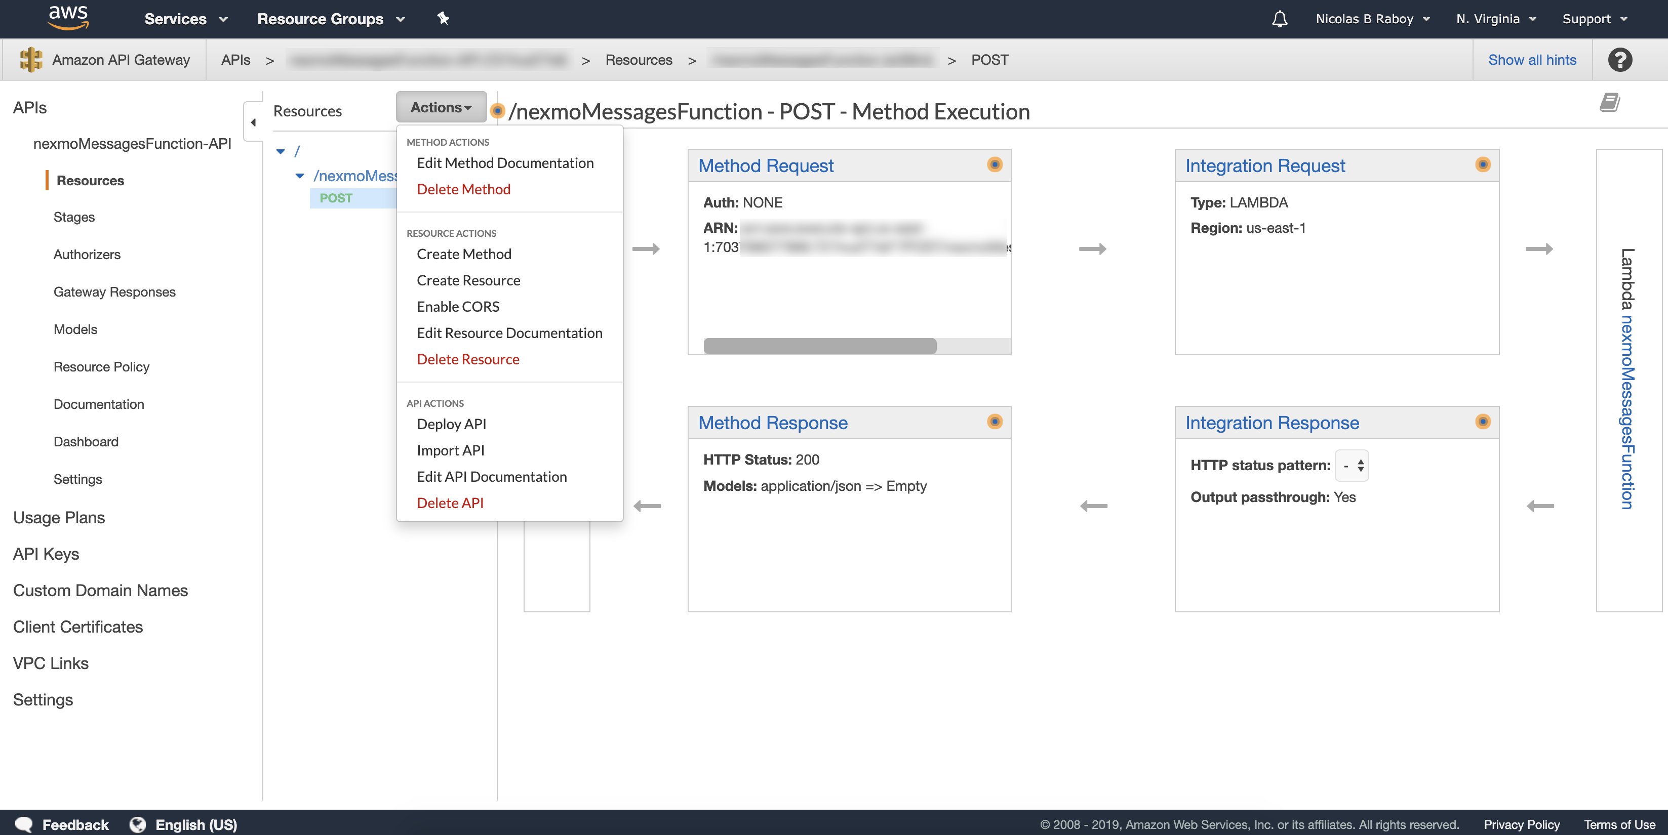The height and width of the screenshot is (835, 1668).
Task: Open the Nicolas B Raboy account menu
Action: pos(1373,19)
